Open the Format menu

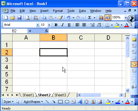click(x=58, y=11)
